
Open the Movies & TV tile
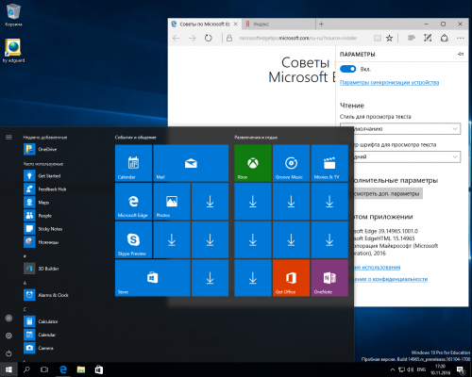pyautogui.click(x=329, y=163)
